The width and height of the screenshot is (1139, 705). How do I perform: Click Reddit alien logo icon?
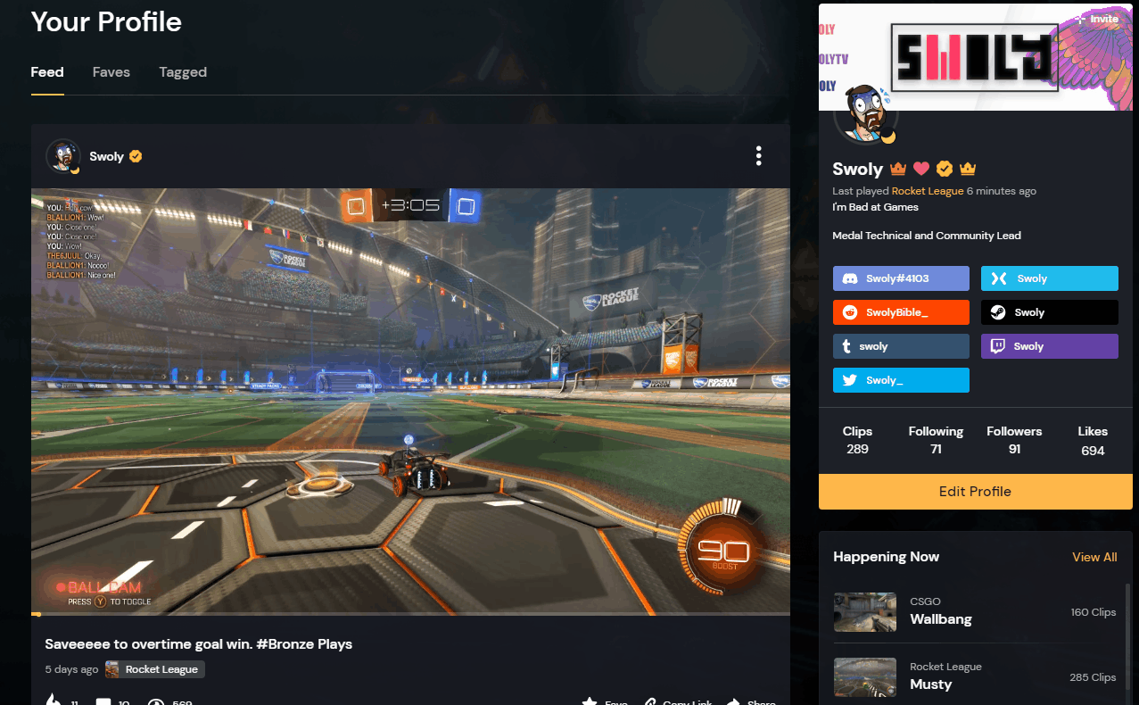(x=849, y=312)
